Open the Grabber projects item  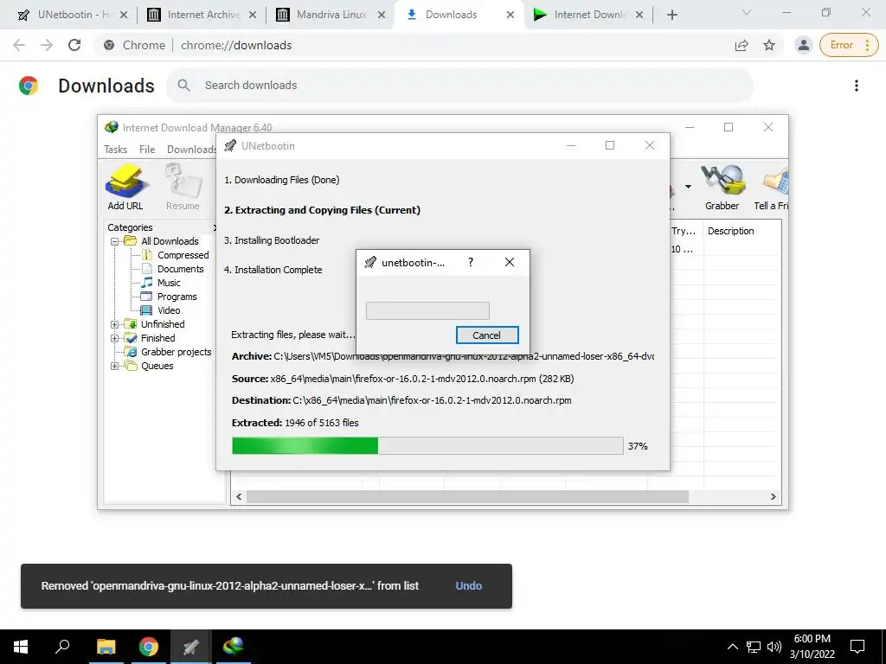pos(176,352)
